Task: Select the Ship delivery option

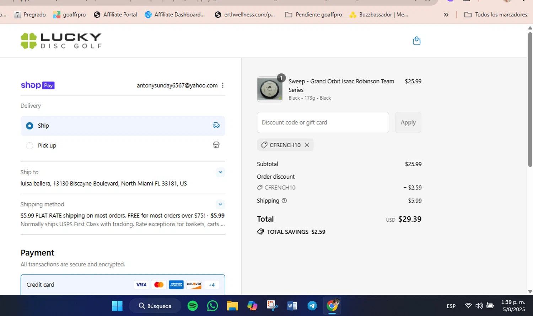Action: coord(123,126)
